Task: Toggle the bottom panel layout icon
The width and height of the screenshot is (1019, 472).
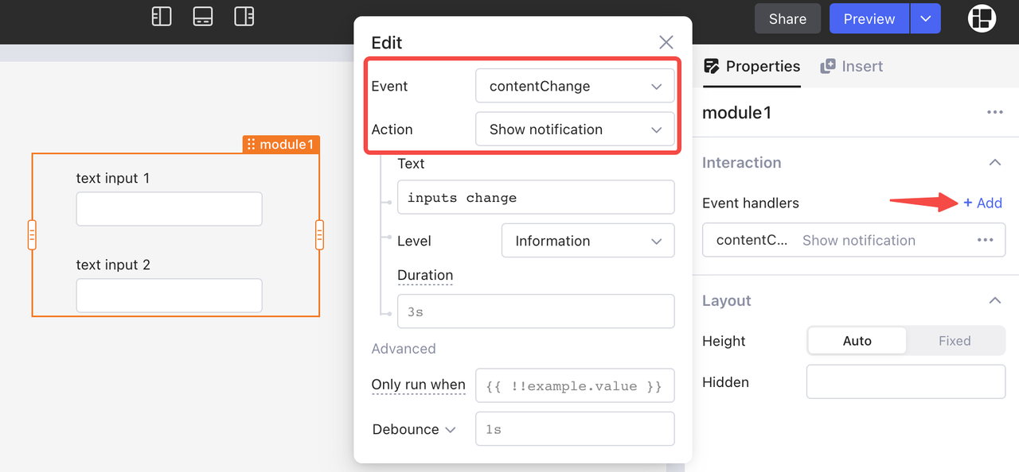Action: 203,17
